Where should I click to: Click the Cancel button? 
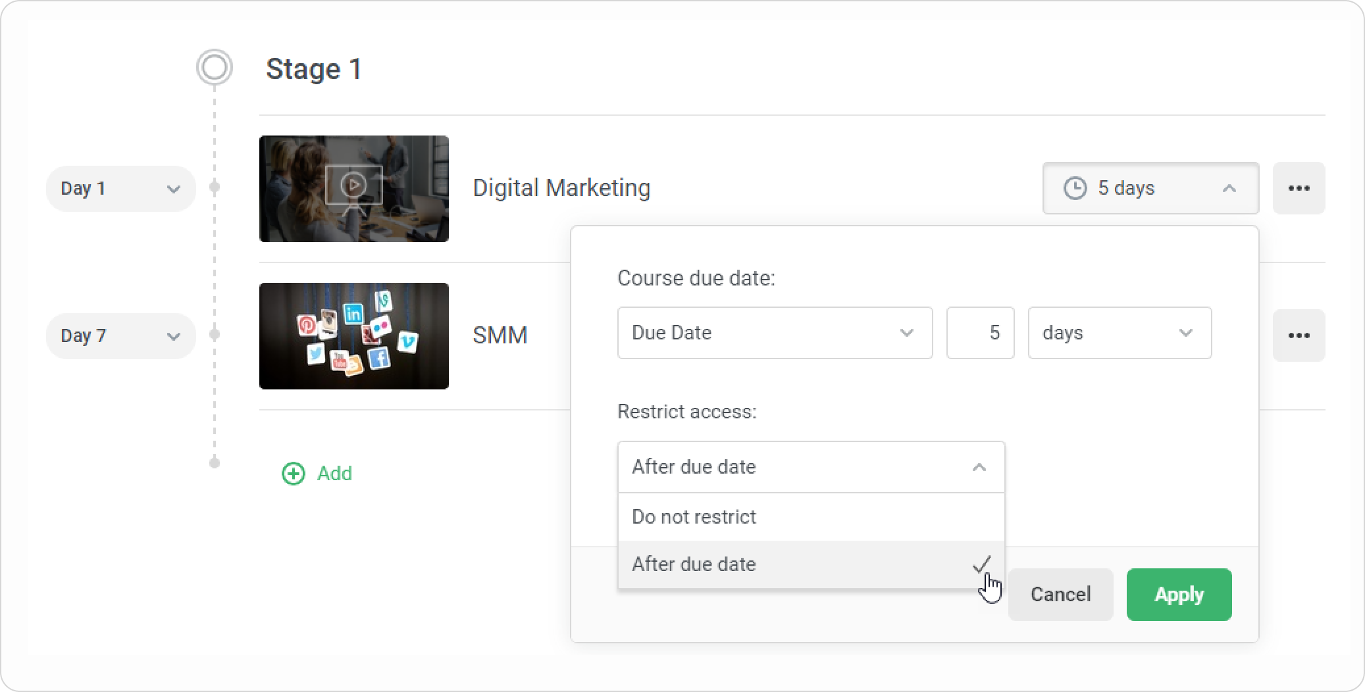click(1060, 595)
